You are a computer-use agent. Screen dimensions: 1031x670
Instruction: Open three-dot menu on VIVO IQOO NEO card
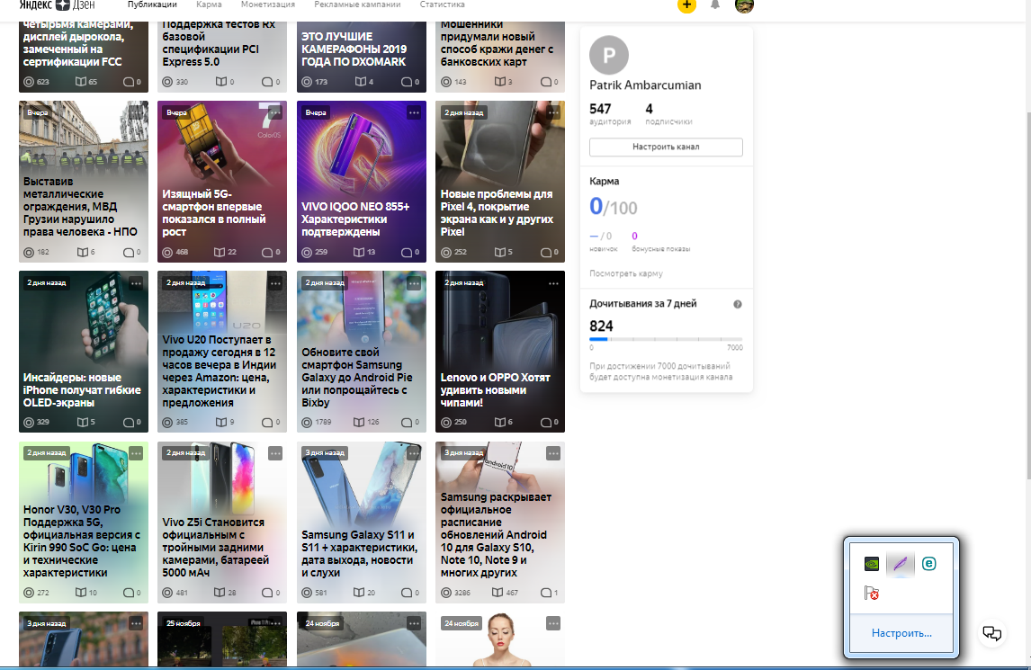414,112
